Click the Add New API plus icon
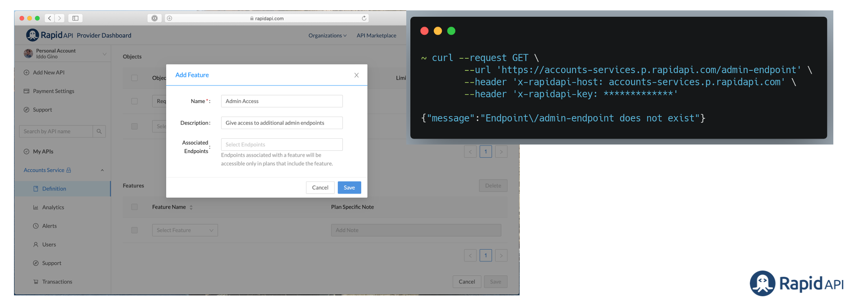855x308 pixels. pyautogui.click(x=27, y=72)
